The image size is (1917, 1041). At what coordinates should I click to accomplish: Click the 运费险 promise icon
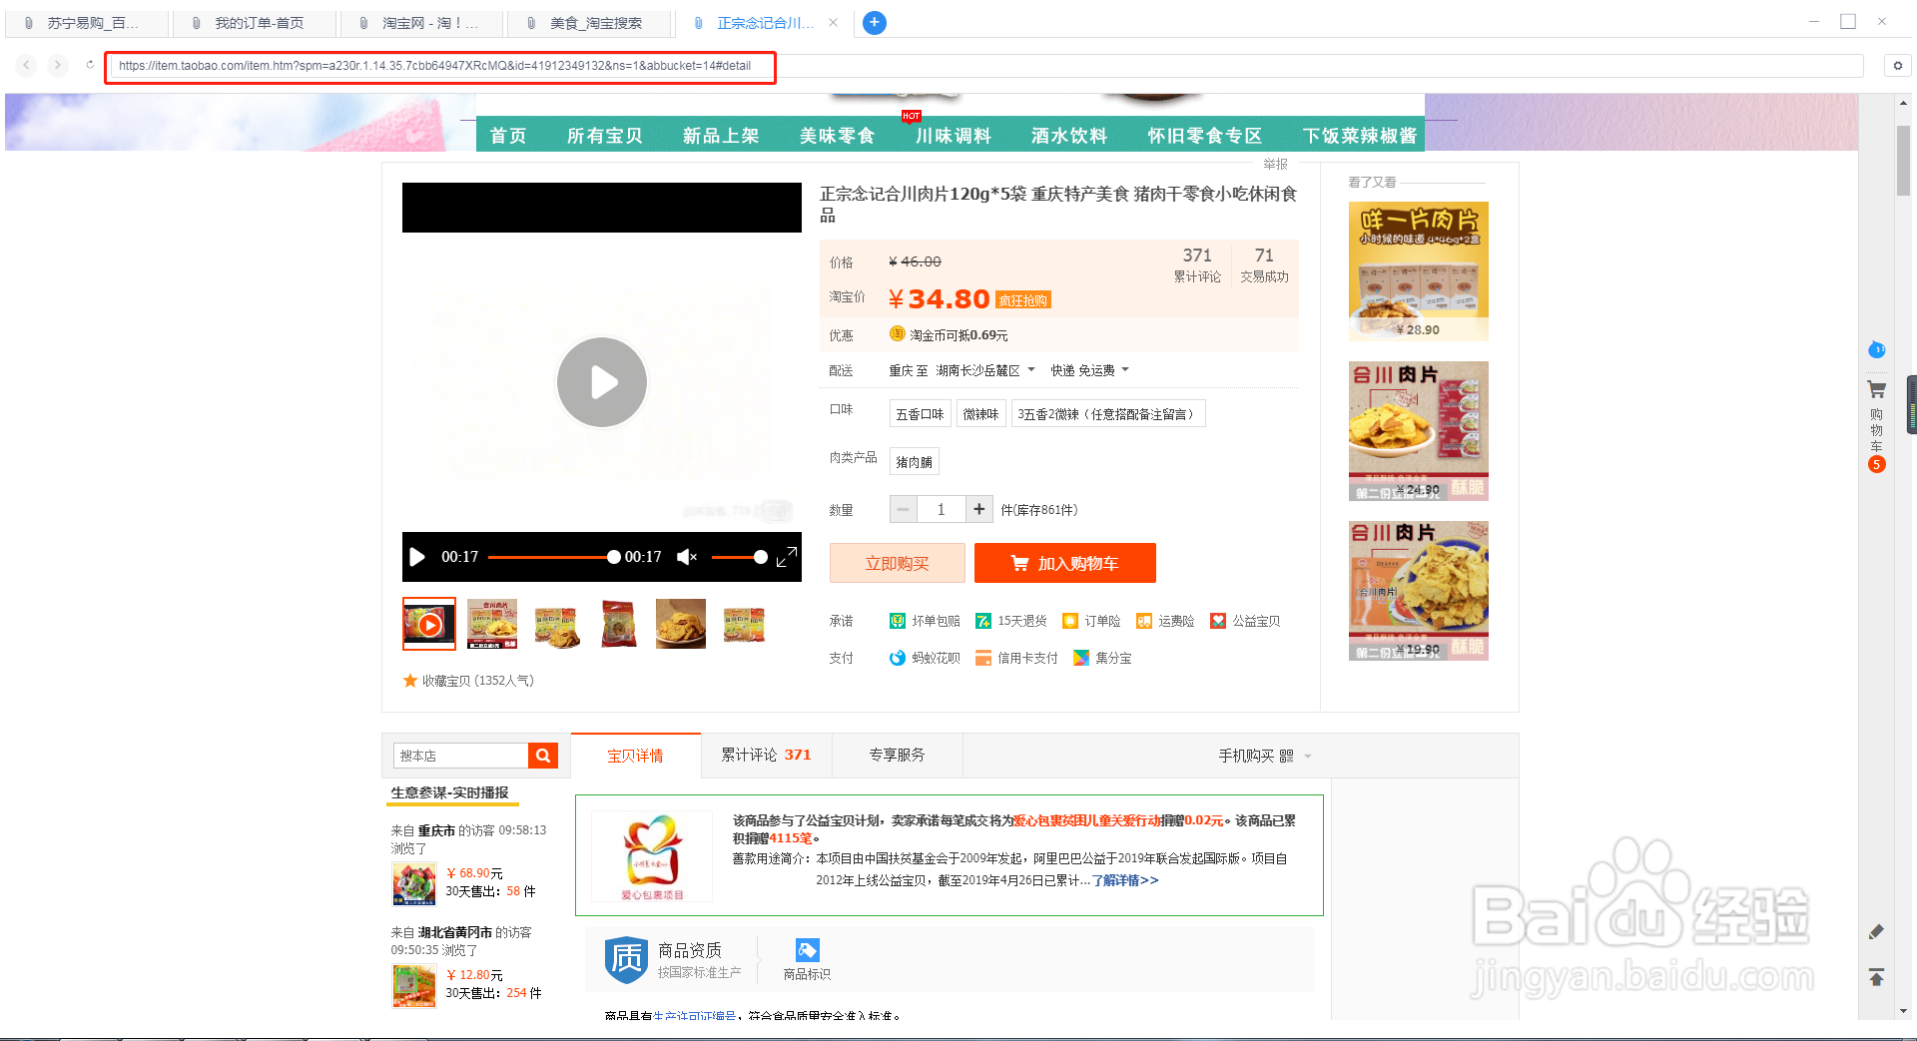coord(1144,621)
